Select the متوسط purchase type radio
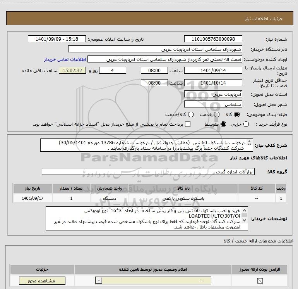The height and width of the screenshot is (289, 298). [x=223, y=124]
